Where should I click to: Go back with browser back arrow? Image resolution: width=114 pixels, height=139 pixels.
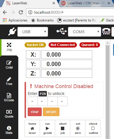pyautogui.click(x=5, y=12)
